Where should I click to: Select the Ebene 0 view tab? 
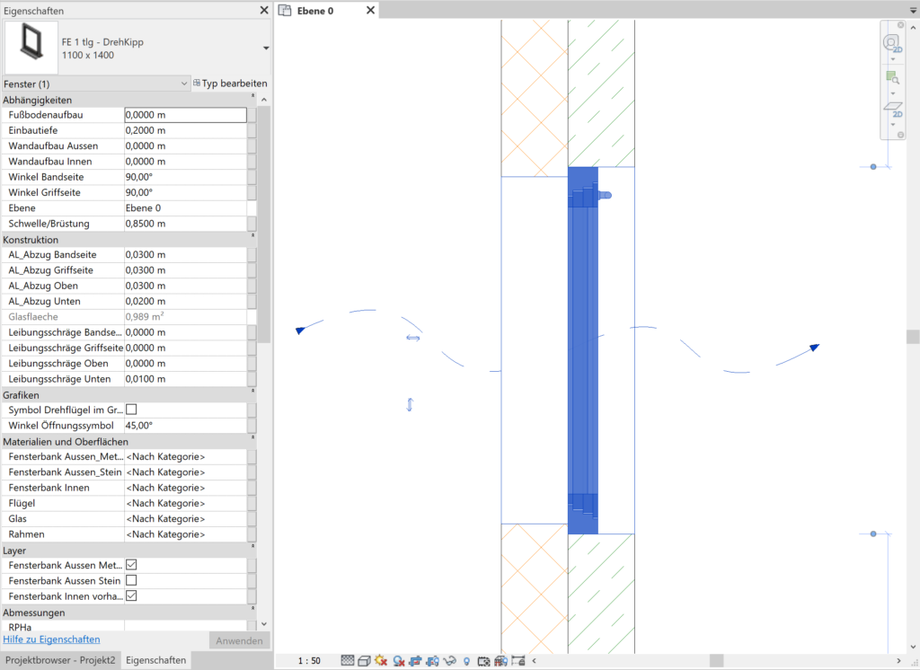(x=315, y=11)
